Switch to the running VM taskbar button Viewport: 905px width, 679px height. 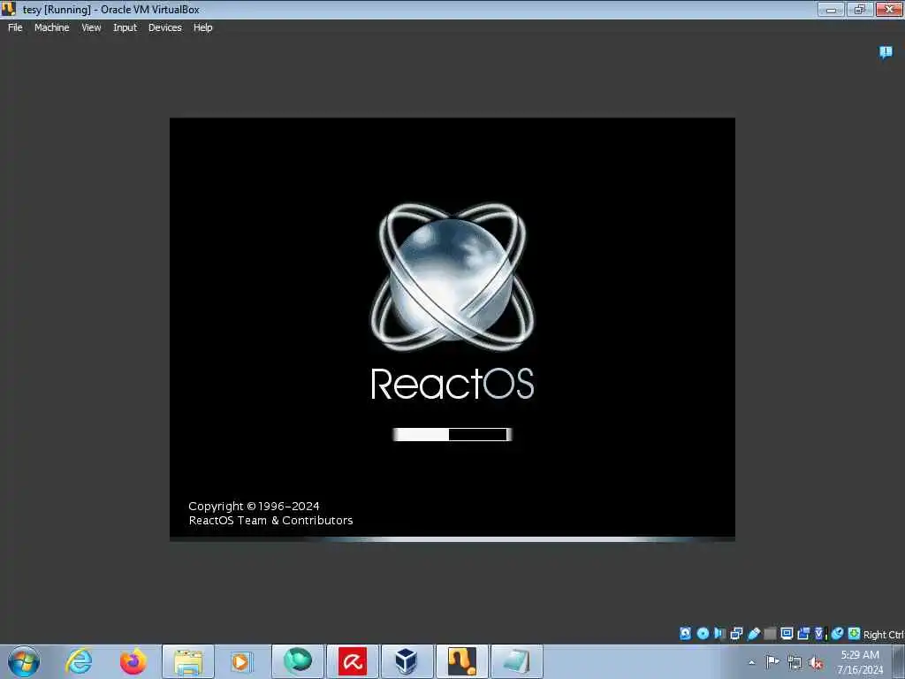click(461, 661)
